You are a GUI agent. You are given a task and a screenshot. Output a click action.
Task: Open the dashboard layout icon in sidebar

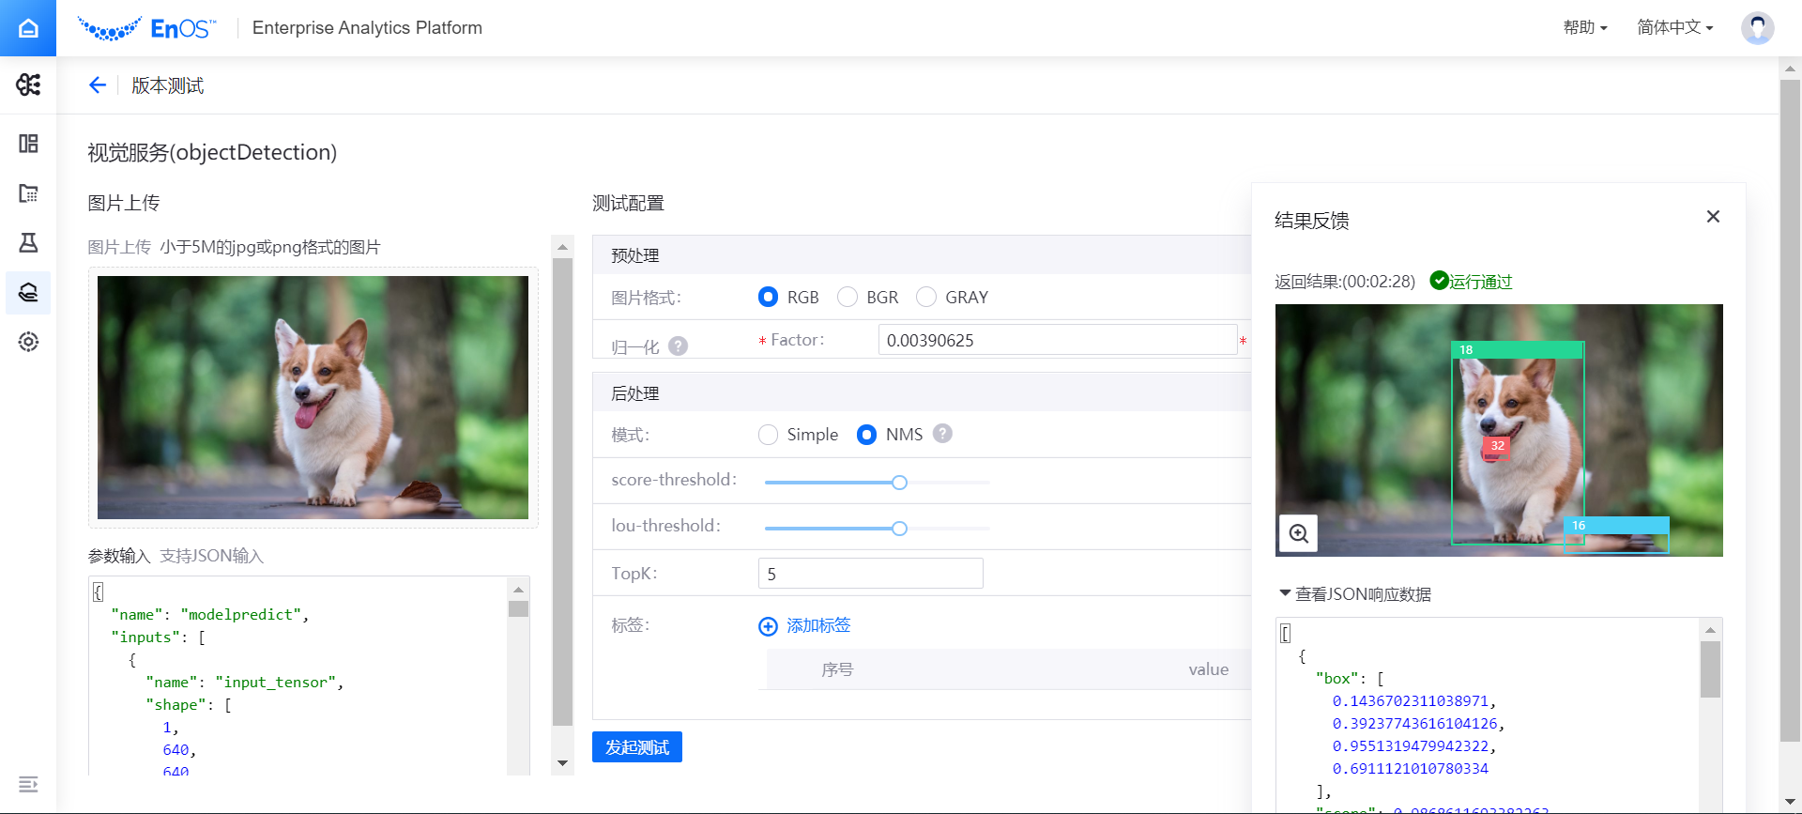28,144
